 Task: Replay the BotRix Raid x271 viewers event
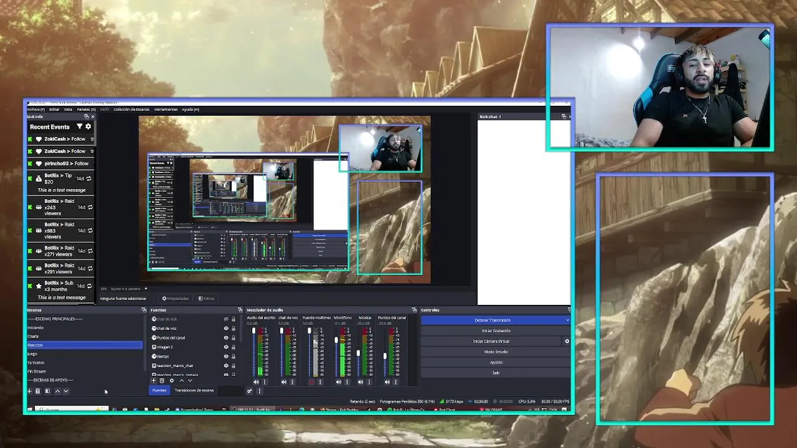(89, 251)
